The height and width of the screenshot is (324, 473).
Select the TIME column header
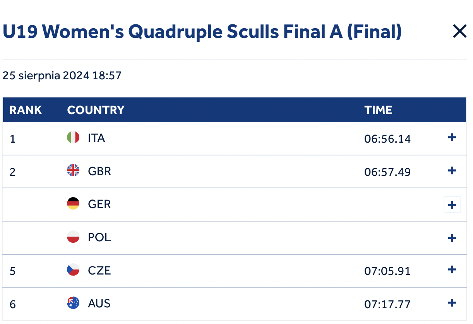point(378,110)
